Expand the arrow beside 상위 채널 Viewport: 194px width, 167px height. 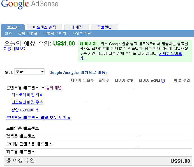pos(43,88)
